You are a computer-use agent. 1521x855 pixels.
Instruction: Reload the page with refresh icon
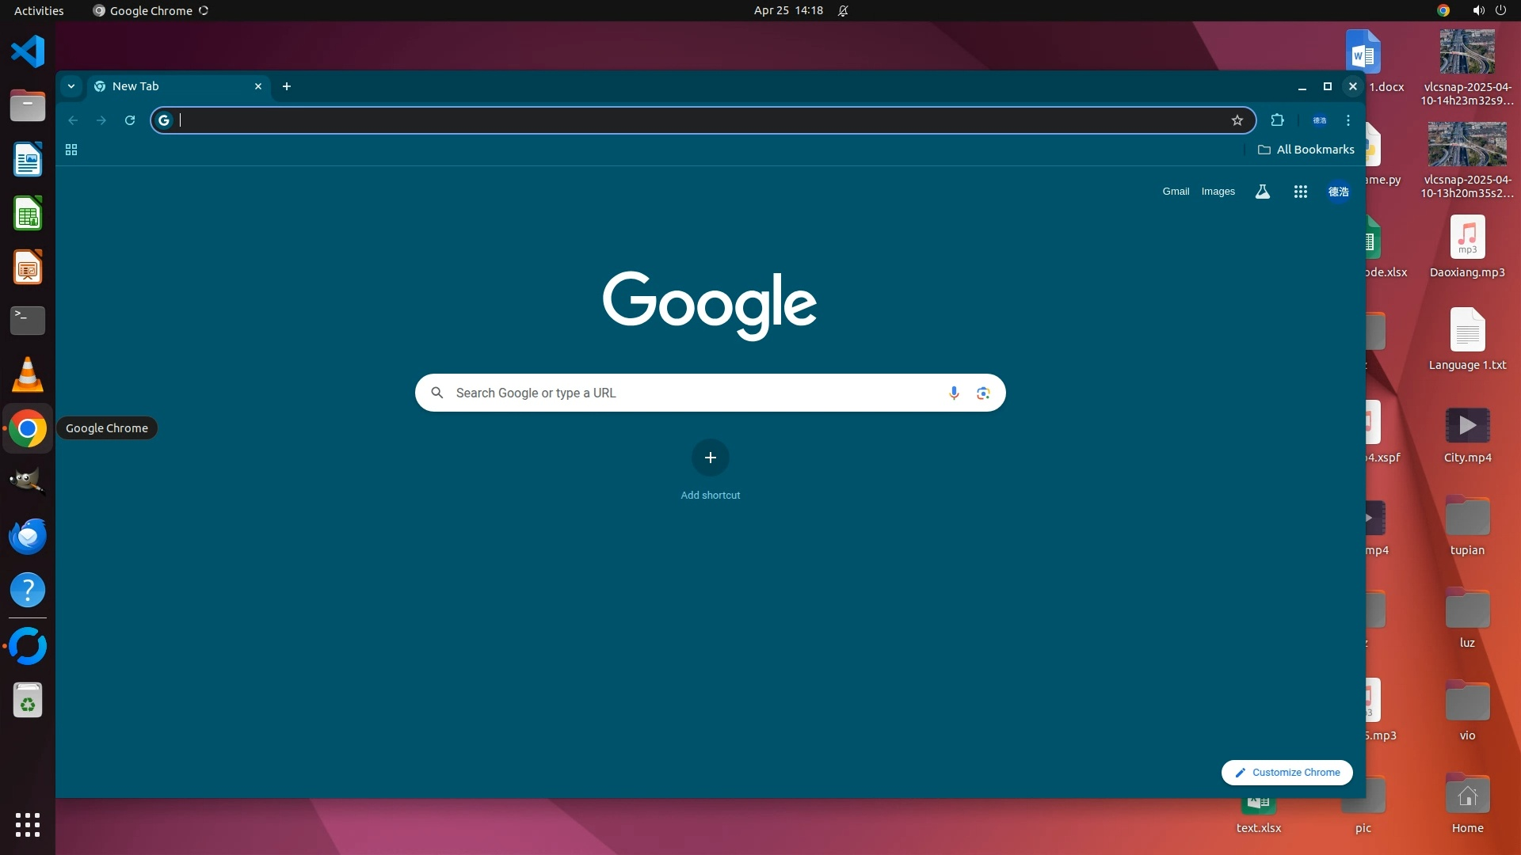130,120
